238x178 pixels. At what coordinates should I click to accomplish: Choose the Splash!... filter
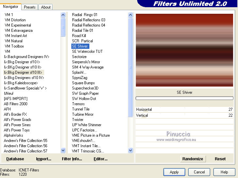[79, 72]
